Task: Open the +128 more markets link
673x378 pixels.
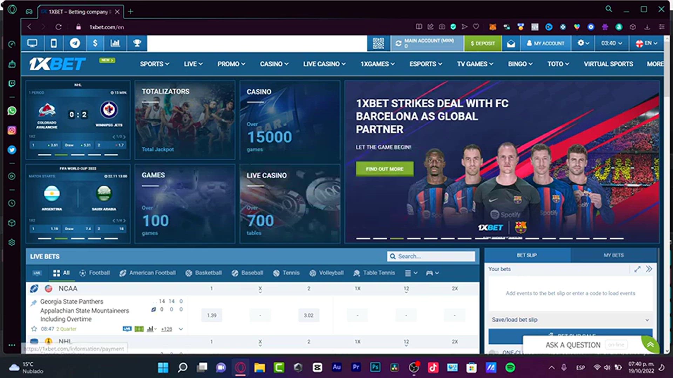Action: tap(166, 329)
